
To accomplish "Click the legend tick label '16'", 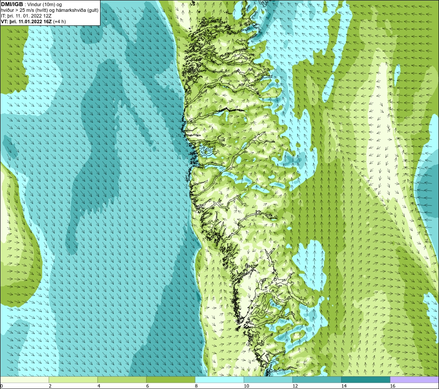I will point(392,386).
